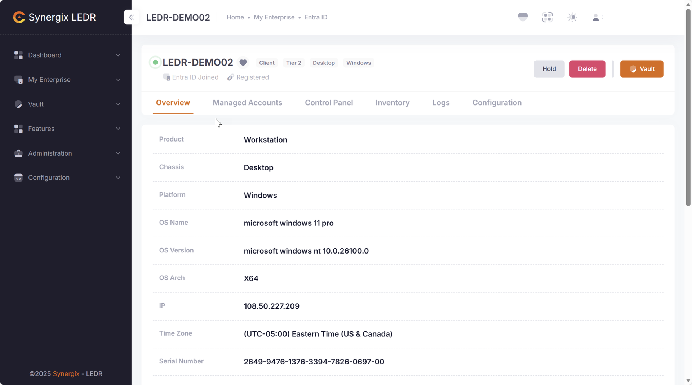Open the user profile icon at top right
This screenshot has height=385, width=692.
point(596,17)
